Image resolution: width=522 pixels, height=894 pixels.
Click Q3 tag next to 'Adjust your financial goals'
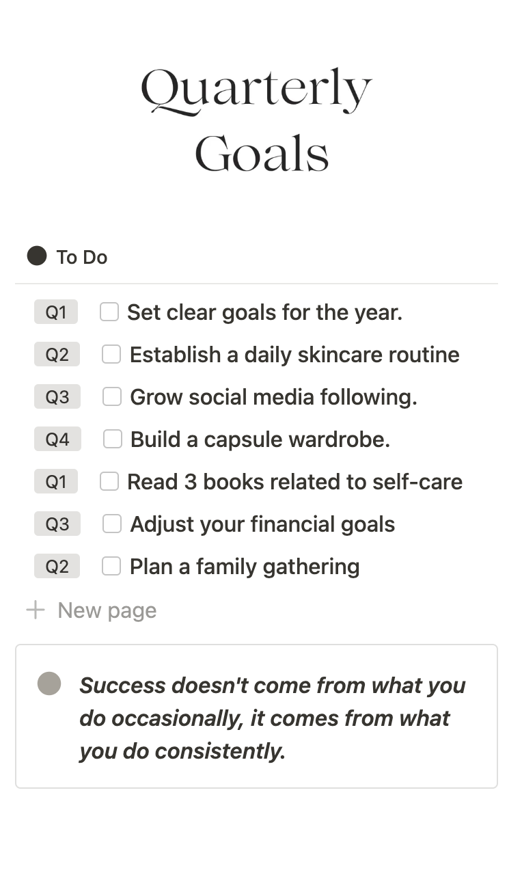[57, 524]
